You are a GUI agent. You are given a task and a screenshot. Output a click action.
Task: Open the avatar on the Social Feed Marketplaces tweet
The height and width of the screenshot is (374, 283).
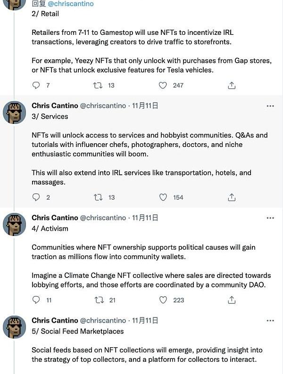click(x=14, y=327)
